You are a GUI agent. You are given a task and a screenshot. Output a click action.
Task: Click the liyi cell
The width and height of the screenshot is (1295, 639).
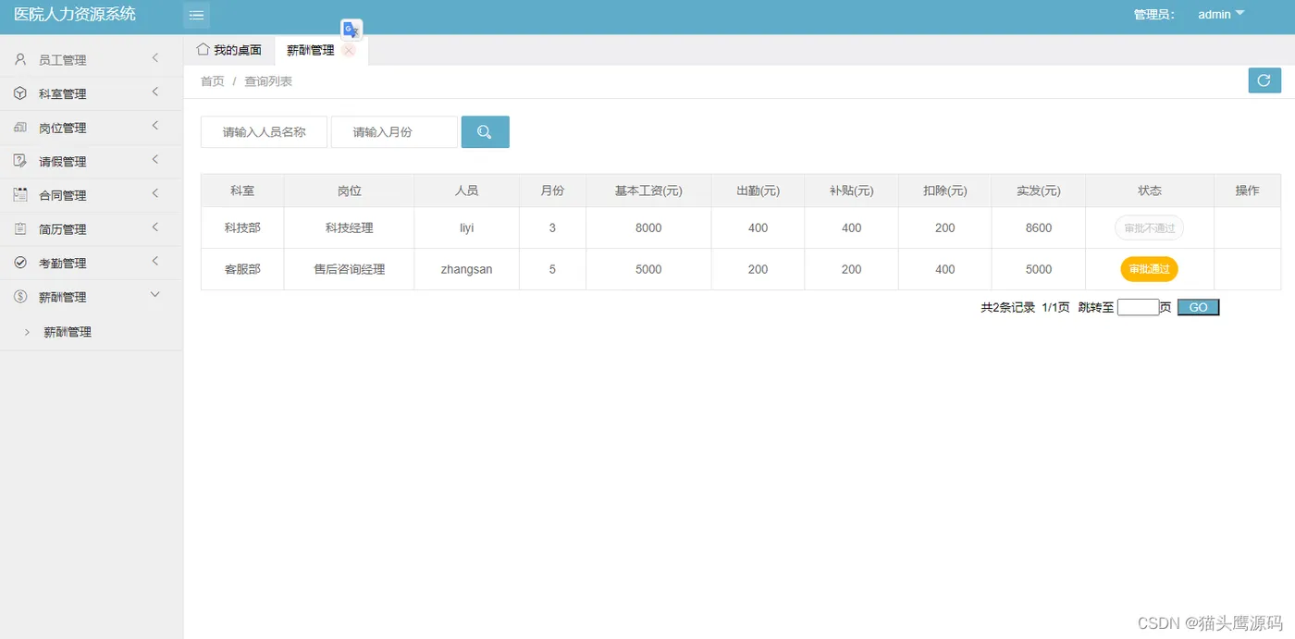[x=466, y=227]
